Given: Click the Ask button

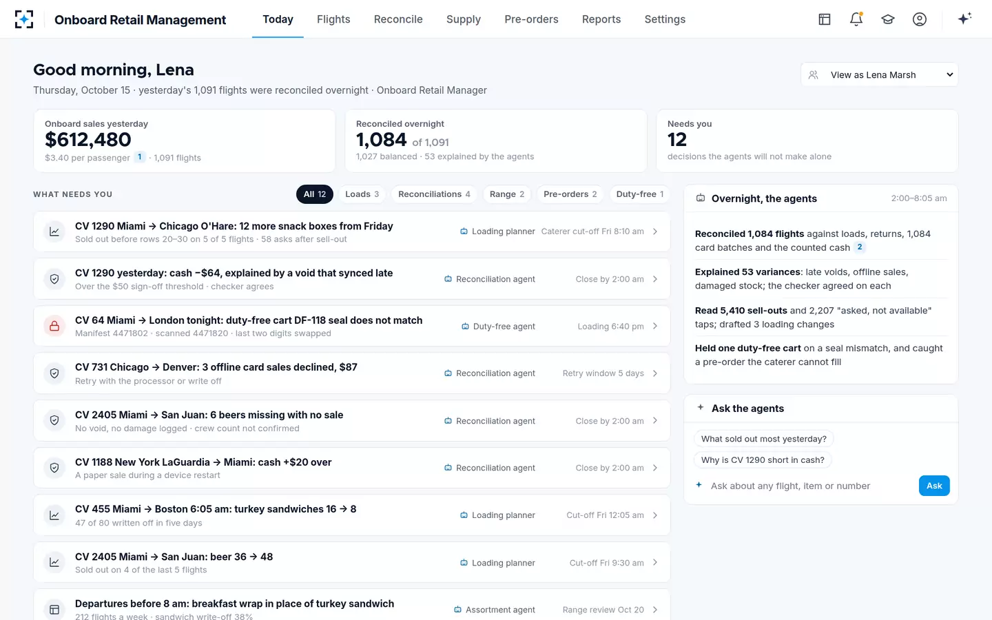Looking at the screenshot, I should (x=934, y=486).
